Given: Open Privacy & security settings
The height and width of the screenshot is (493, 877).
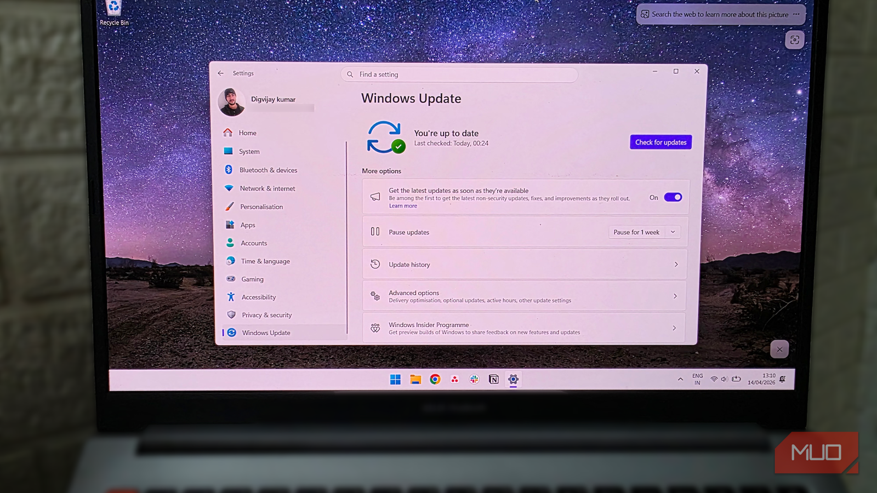Looking at the screenshot, I should (266, 315).
